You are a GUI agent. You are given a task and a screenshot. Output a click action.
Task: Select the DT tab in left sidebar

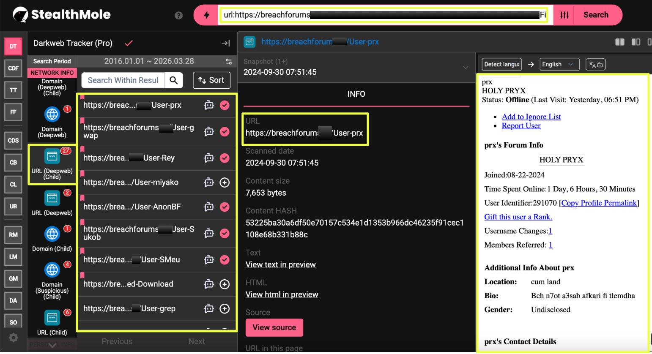coord(13,46)
